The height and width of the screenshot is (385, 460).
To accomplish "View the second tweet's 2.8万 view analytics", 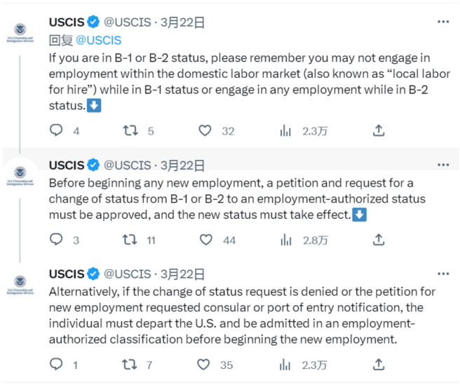I will point(285,240).
